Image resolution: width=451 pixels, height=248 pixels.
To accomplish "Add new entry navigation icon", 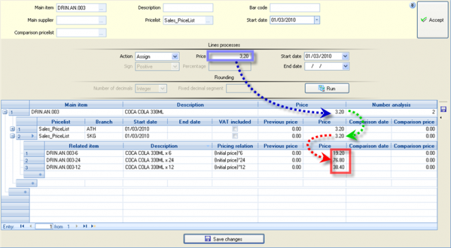I will coord(93,226).
